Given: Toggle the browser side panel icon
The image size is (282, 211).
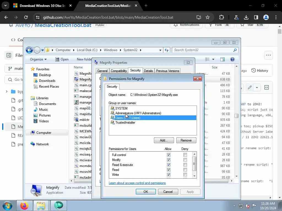Looking at the screenshot, I should [256, 17].
